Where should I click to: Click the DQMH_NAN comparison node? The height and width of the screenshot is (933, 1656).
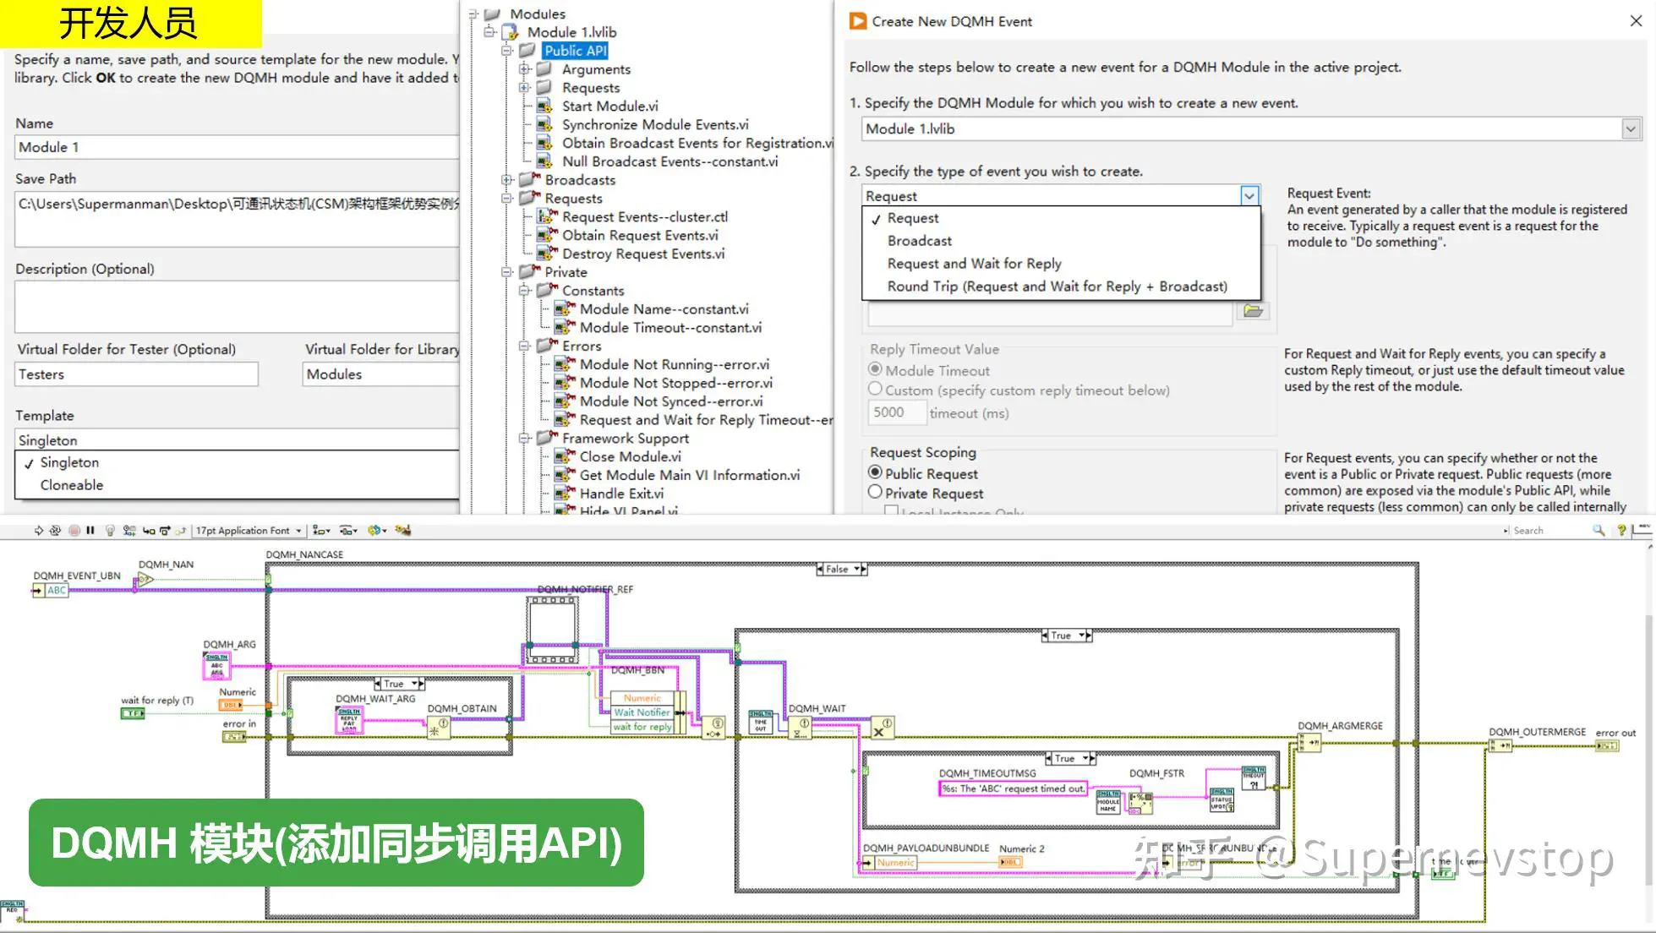(145, 580)
